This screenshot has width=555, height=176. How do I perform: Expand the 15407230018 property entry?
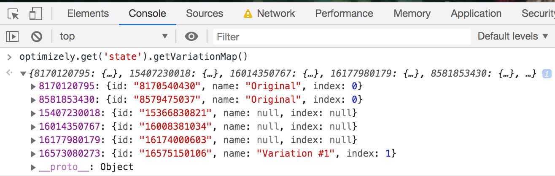pos(34,113)
